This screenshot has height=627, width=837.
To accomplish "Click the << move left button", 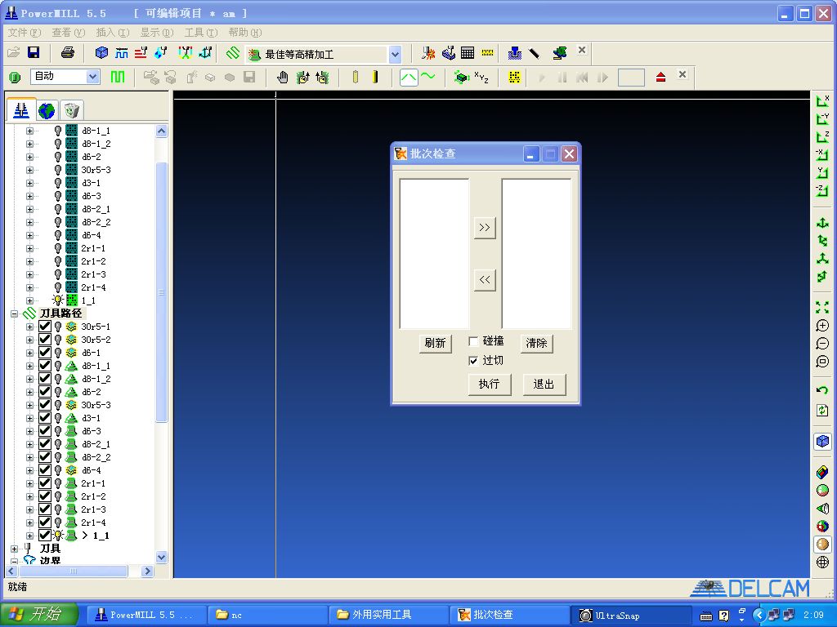I will [485, 280].
